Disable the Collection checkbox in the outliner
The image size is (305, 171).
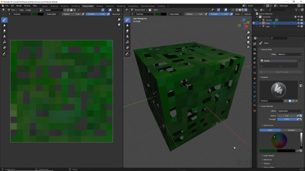pos(295,17)
